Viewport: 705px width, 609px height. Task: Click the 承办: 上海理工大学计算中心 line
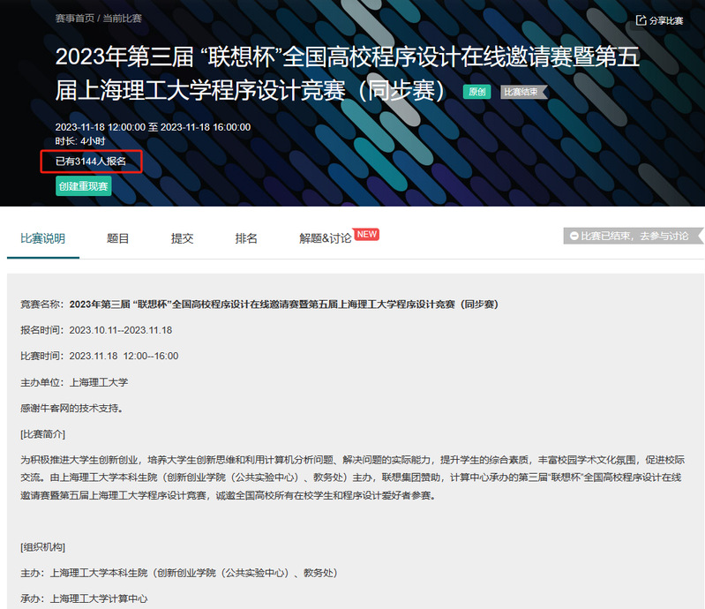84,599
